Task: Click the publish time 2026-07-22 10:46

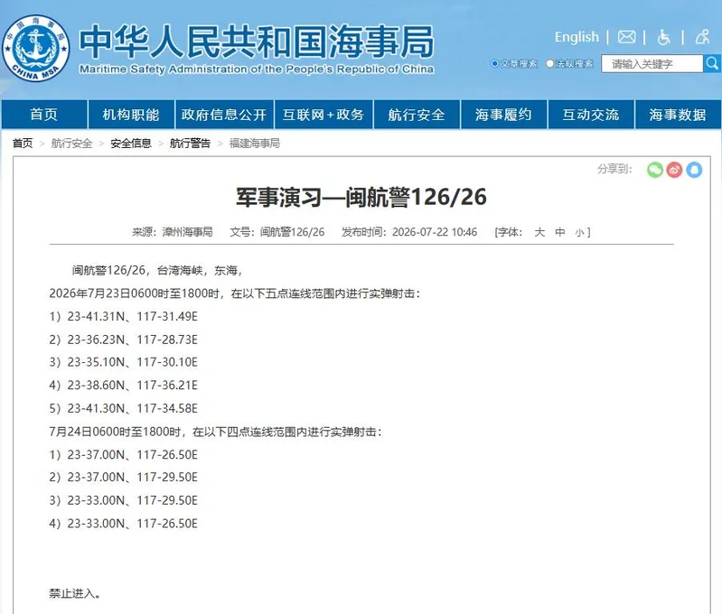Action: point(435,232)
